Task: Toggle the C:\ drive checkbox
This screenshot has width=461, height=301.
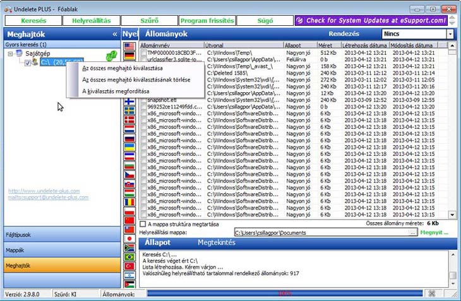Action: 27,62
